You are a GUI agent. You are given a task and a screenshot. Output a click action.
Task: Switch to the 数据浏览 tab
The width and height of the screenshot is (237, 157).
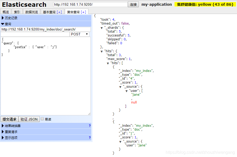click(x=32, y=12)
